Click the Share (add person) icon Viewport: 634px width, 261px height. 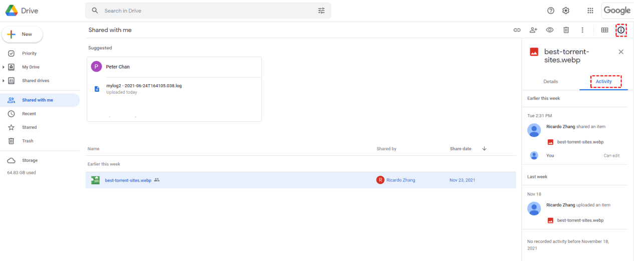pos(533,30)
